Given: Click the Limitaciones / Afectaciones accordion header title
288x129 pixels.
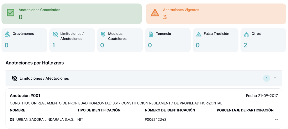Looking at the screenshot, I should pos(44,78).
